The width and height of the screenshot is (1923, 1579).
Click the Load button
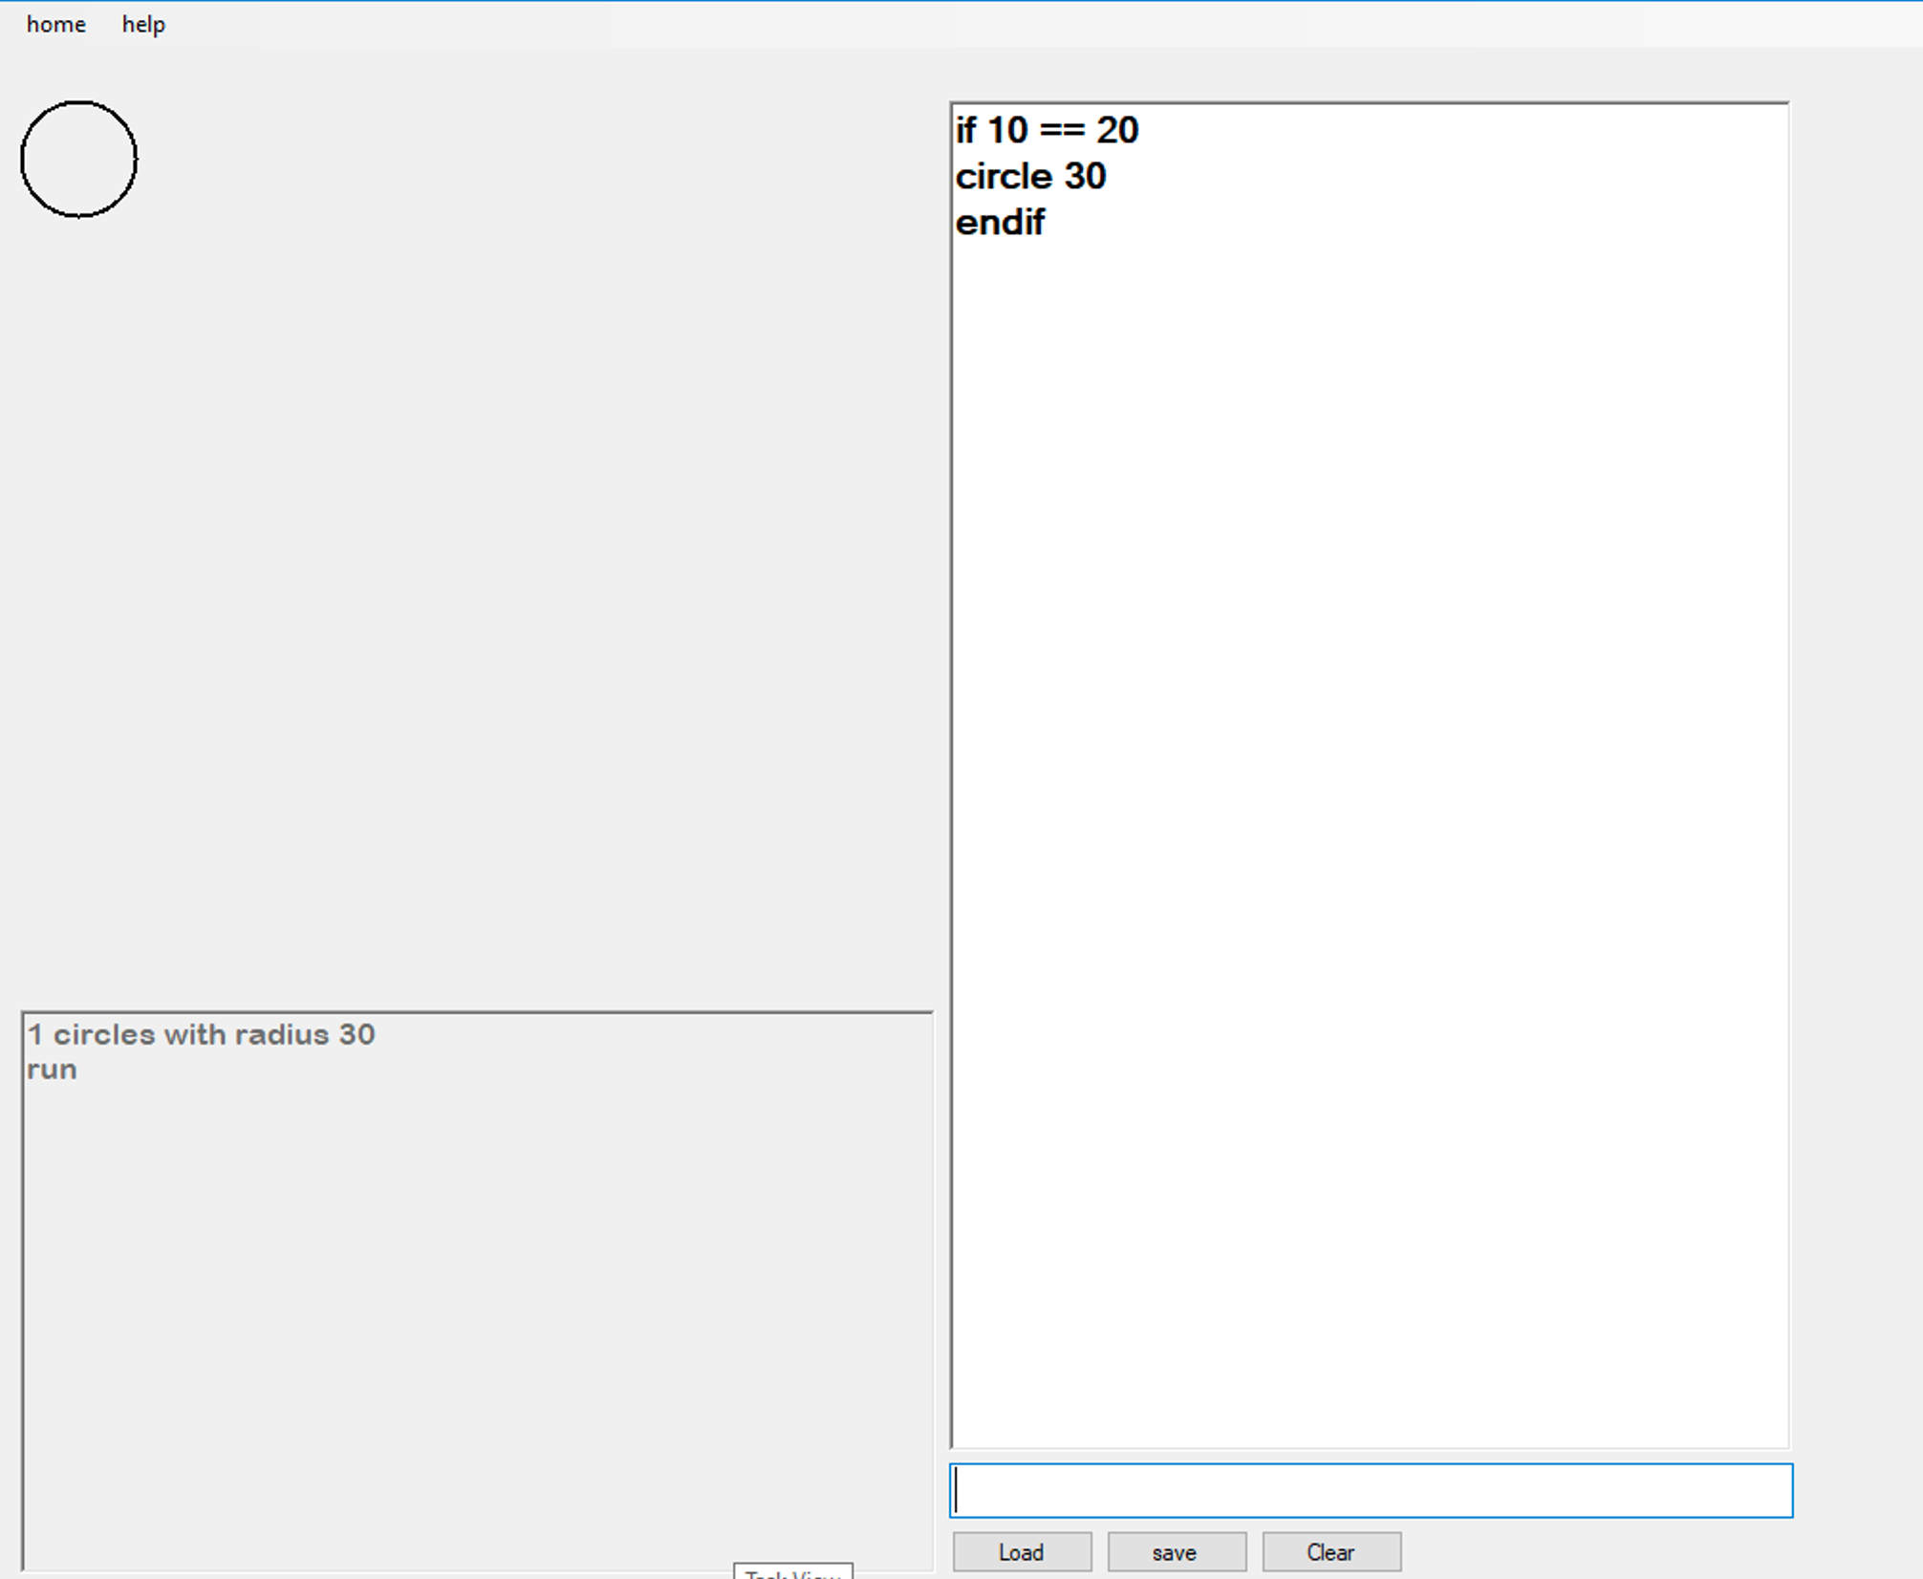(1021, 1551)
